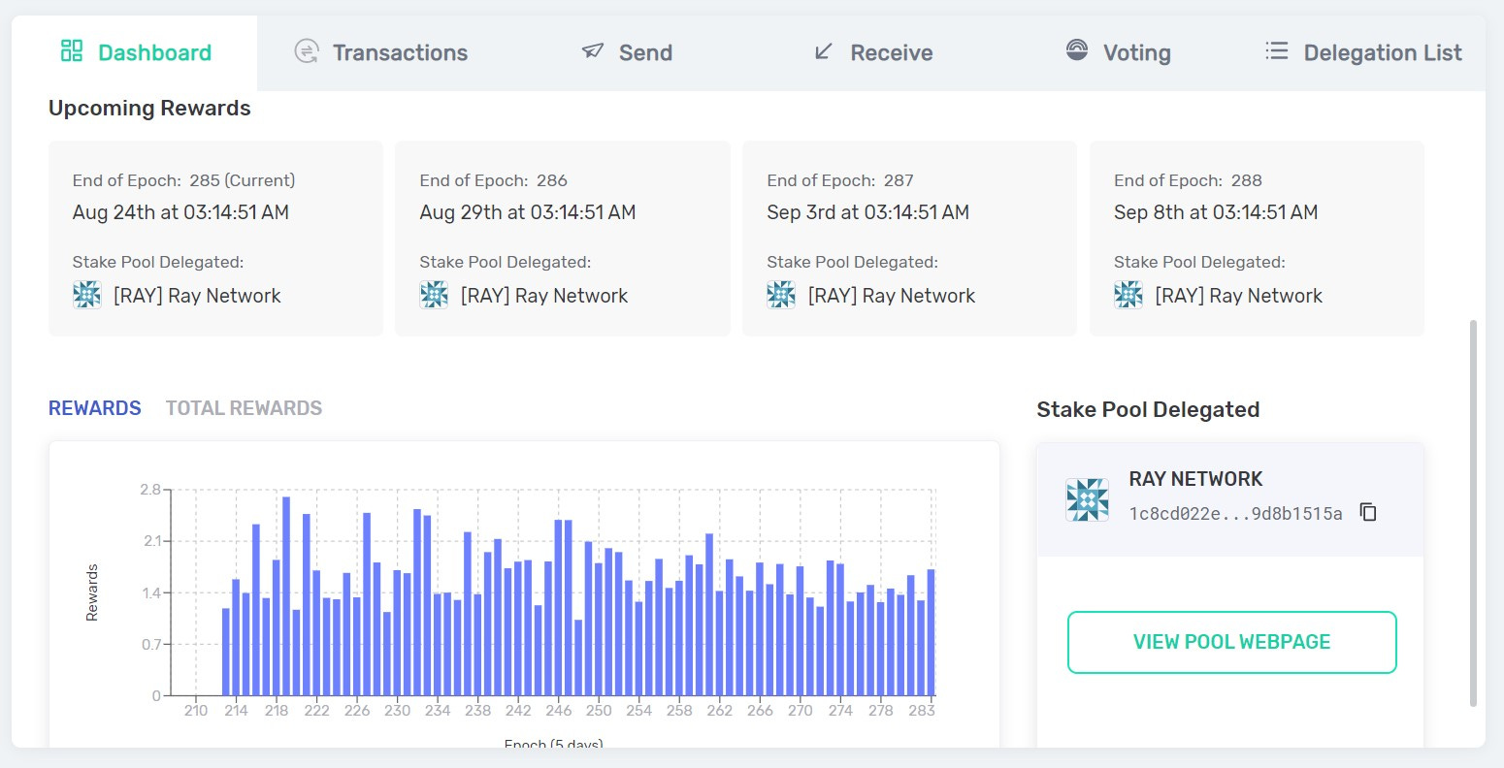Viewport: 1504px width, 768px height.
Task: Click "Aug 29th at 03:14:51 AM" date
Action: point(528,212)
